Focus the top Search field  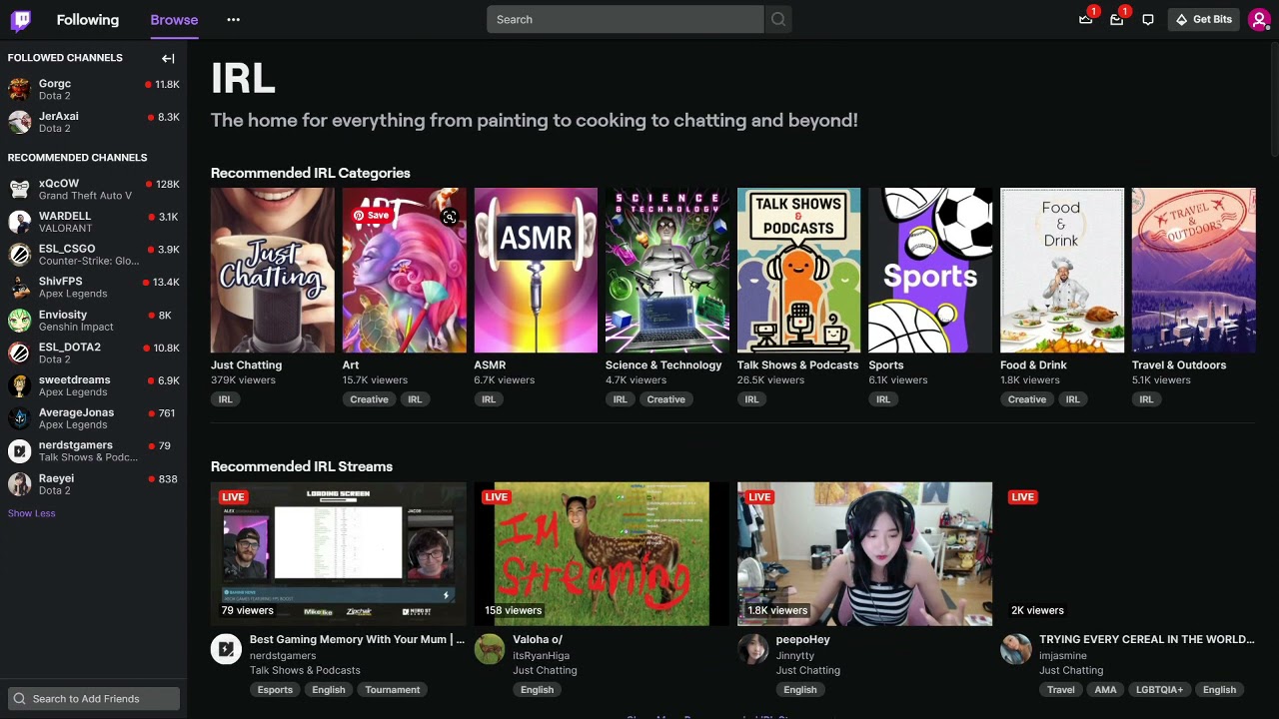pos(626,19)
